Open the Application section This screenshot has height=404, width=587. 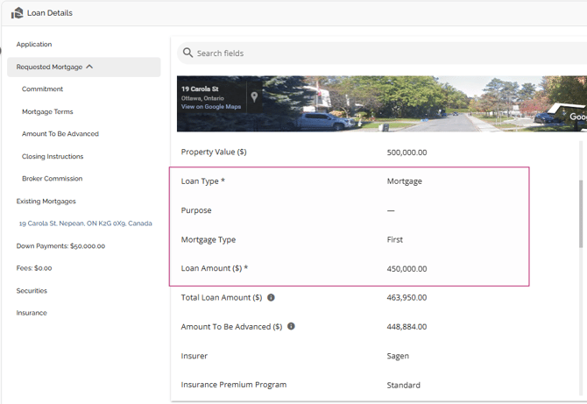[34, 44]
